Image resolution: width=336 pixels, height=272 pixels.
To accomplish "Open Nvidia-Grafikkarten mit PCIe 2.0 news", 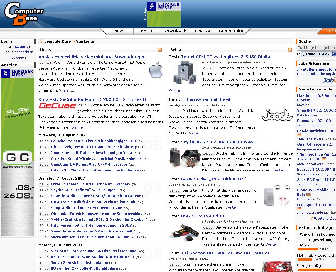I will [99, 219].
